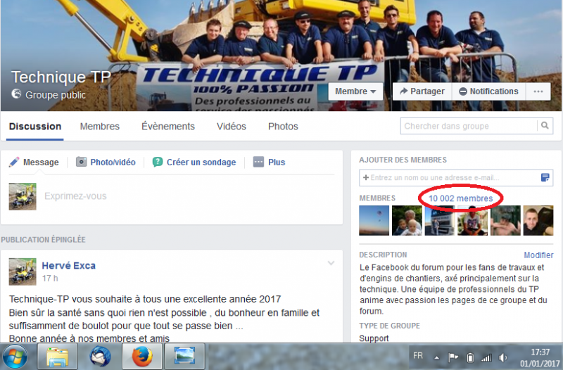Click the volume speaker tray icon
This screenshot has width=563, height=370.
tap(502, 357)
